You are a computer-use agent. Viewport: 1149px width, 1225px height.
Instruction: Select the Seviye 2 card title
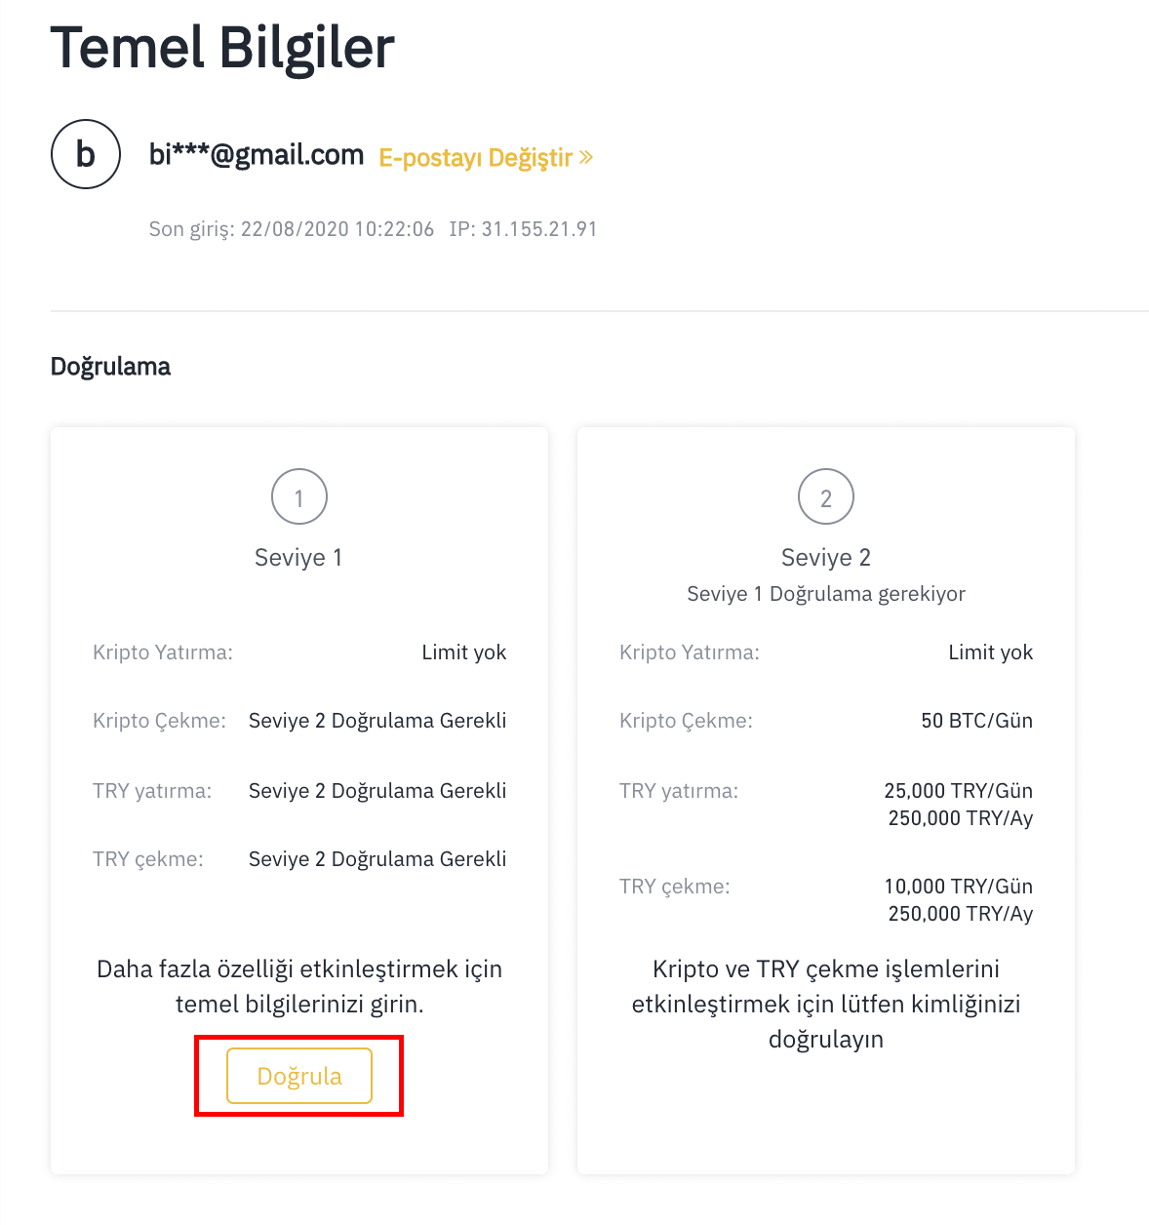[x=826, y=558]
